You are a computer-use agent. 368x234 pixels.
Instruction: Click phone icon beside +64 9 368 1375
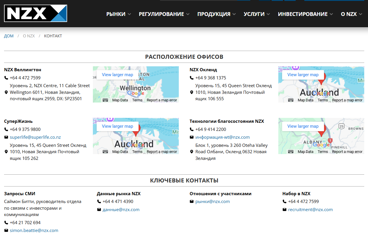pos(192,78)
